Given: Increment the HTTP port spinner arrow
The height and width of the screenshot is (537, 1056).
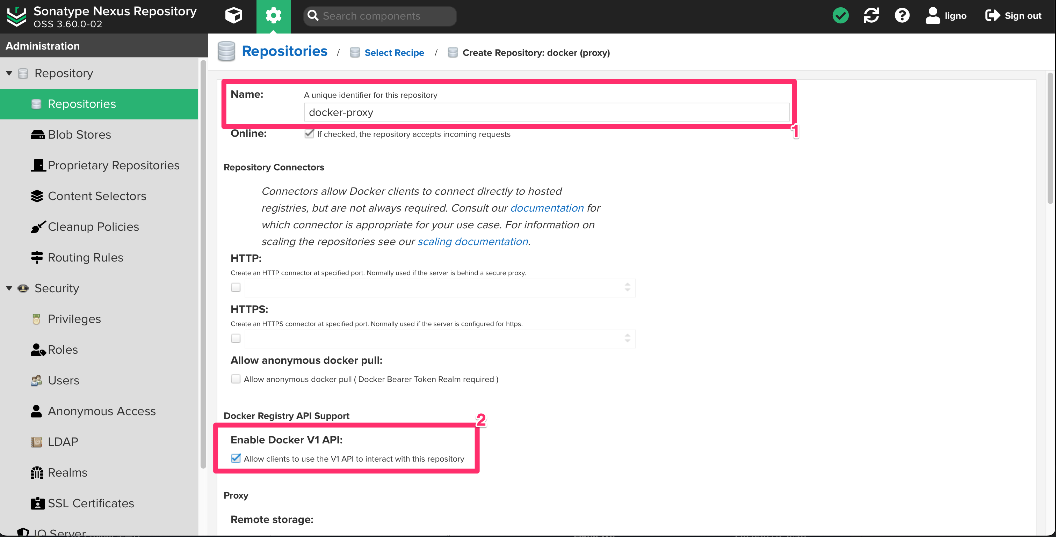Looking at the screenshot, I should [x=627, y=284].
